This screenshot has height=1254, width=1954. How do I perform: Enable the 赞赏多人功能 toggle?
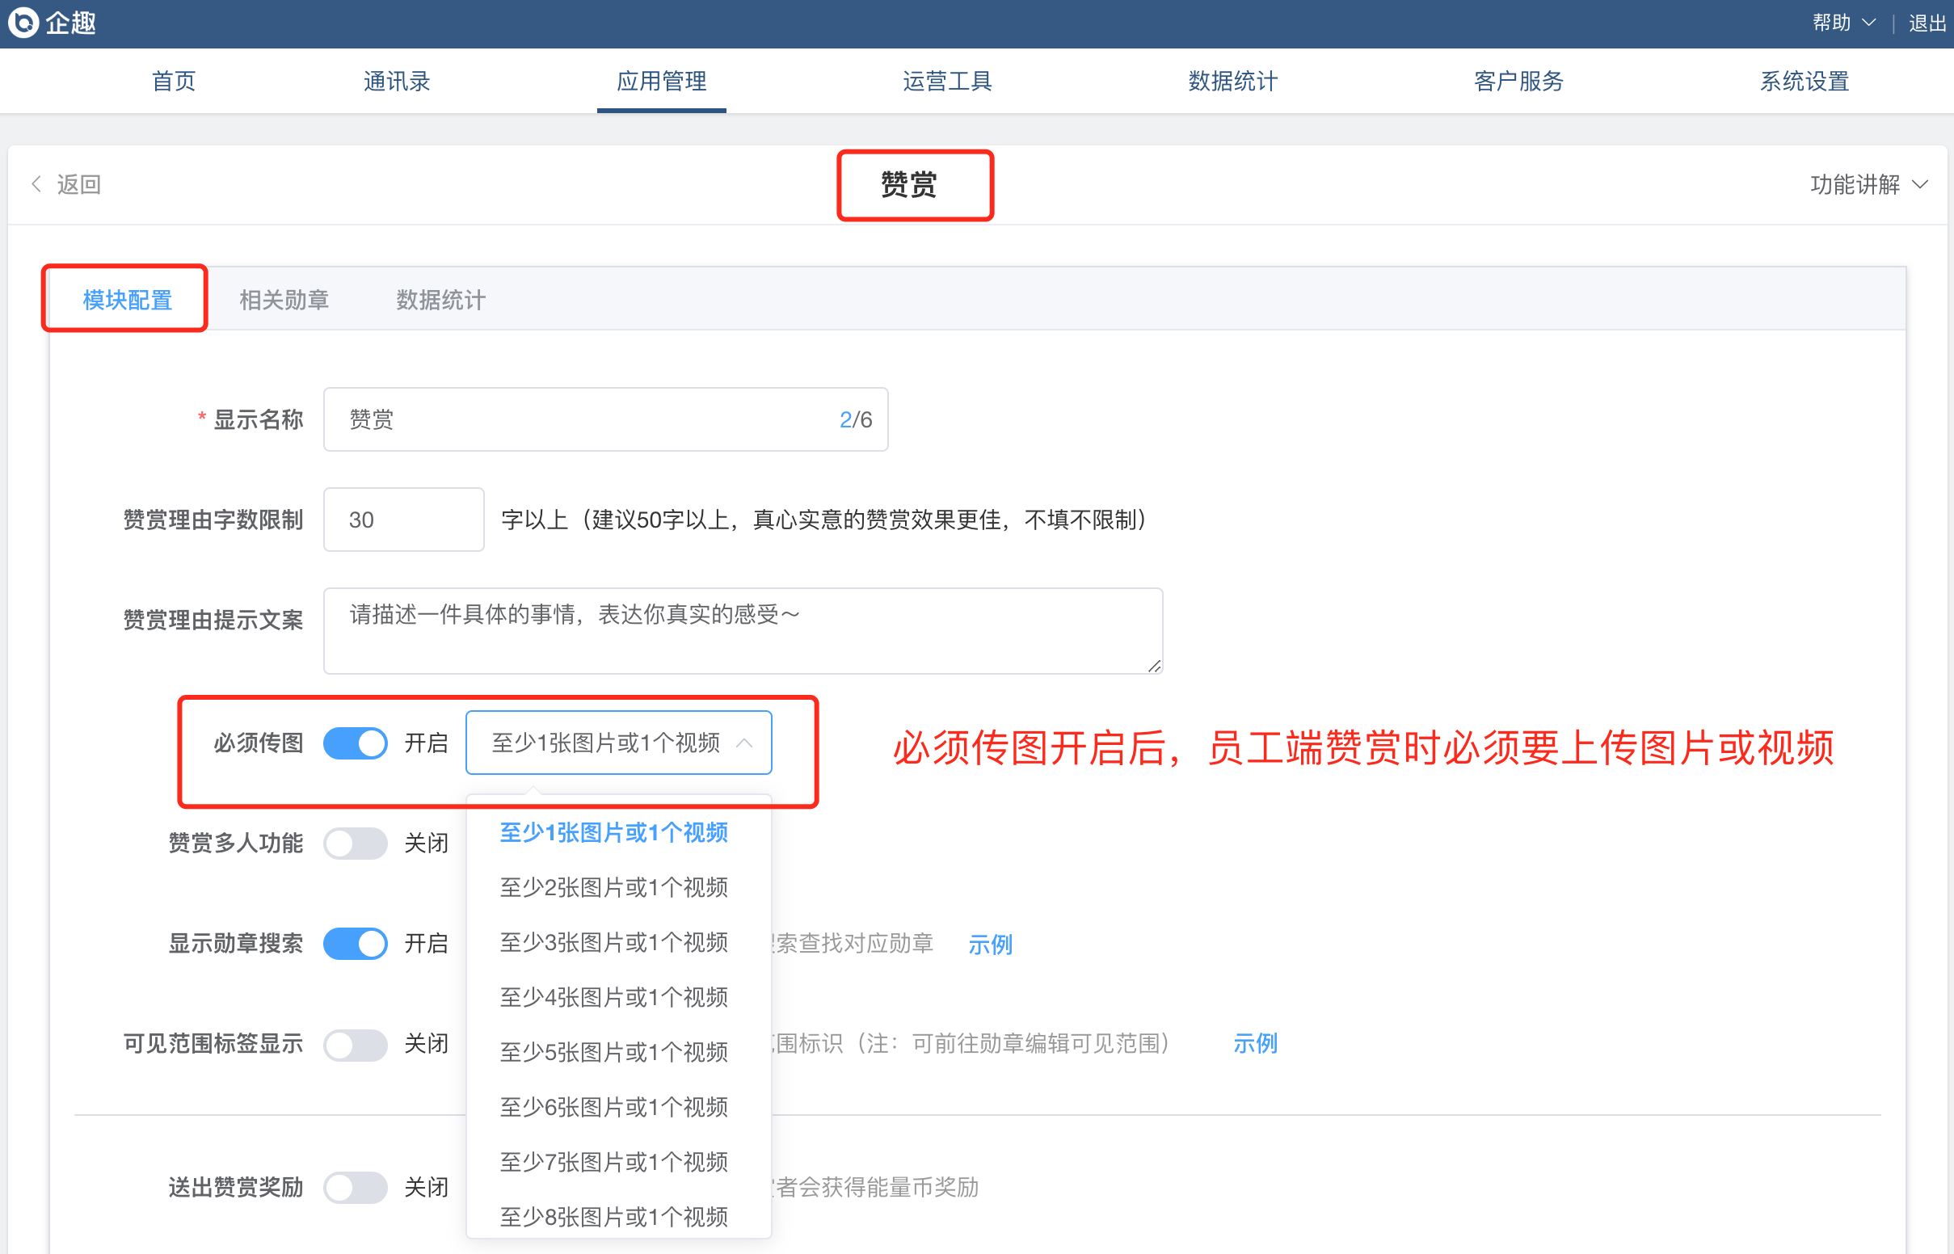[x=355, y=843]
